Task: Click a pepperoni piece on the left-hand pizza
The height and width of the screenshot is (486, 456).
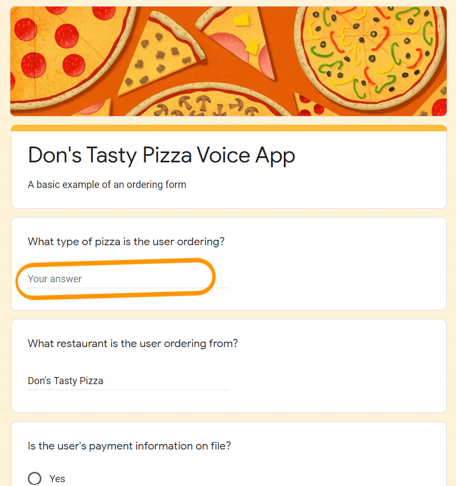Action: [x=66, y=35]
